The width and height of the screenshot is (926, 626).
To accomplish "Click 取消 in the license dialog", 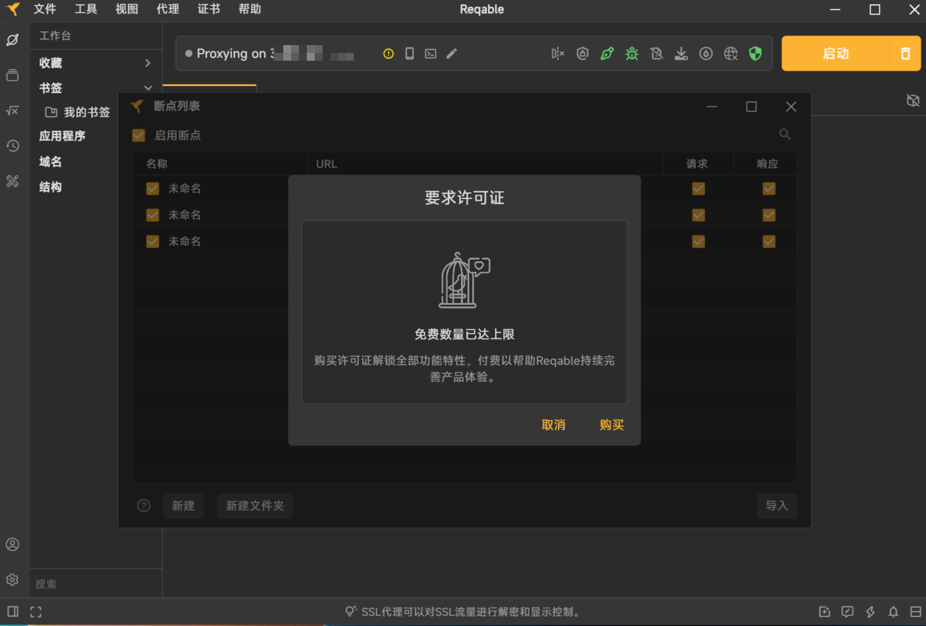I will click(x=553, y=425).
